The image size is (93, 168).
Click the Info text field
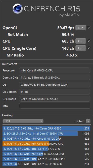point(55,106)
